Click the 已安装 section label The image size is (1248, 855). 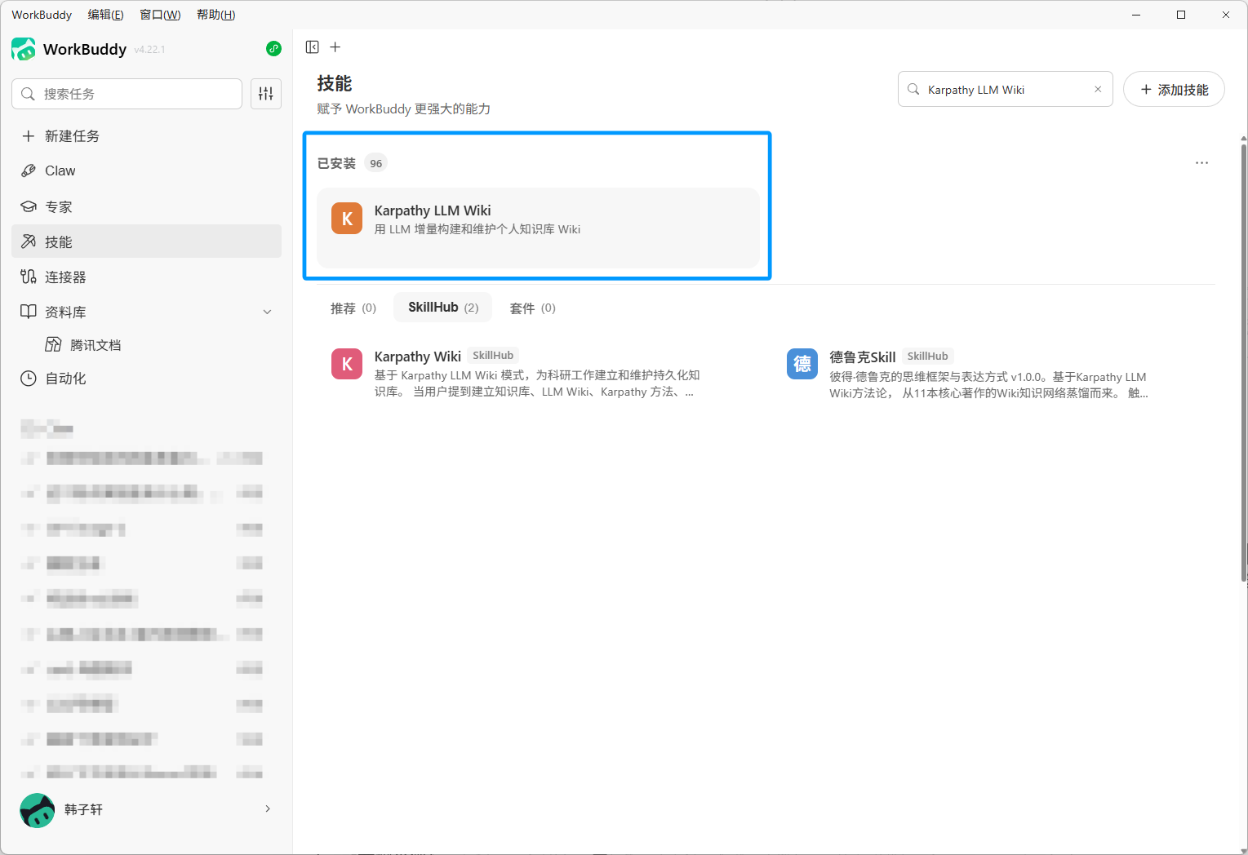336,163
